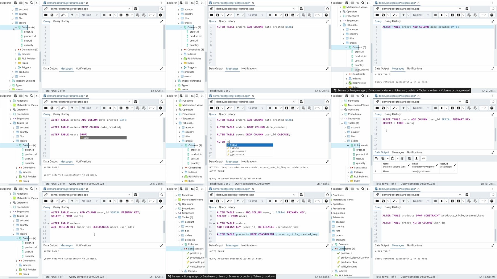
Task: Select the date_created column in tree
Action: click(x=362, y=70)
